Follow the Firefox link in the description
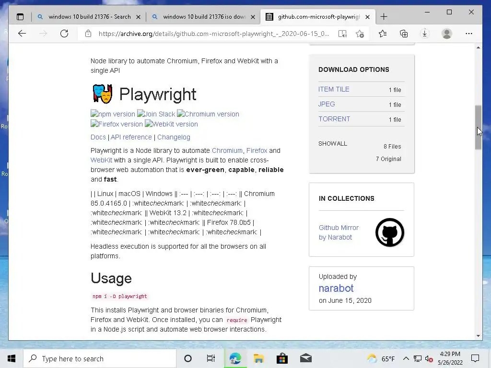 [257, 150]
